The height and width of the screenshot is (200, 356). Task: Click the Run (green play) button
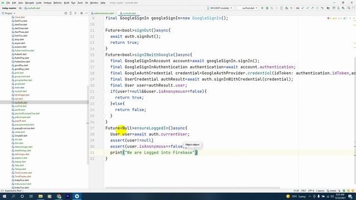click(x=262, y=8)
